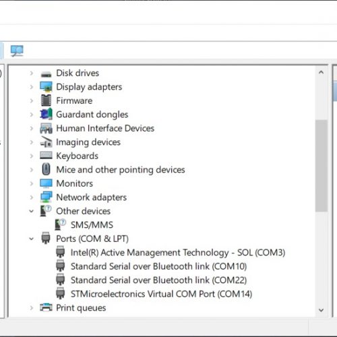Expand the Keyboards category

(x=32, y=156)
